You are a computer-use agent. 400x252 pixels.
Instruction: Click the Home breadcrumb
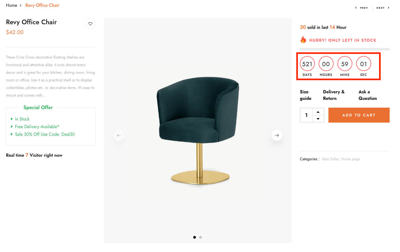tap(11, 5)
